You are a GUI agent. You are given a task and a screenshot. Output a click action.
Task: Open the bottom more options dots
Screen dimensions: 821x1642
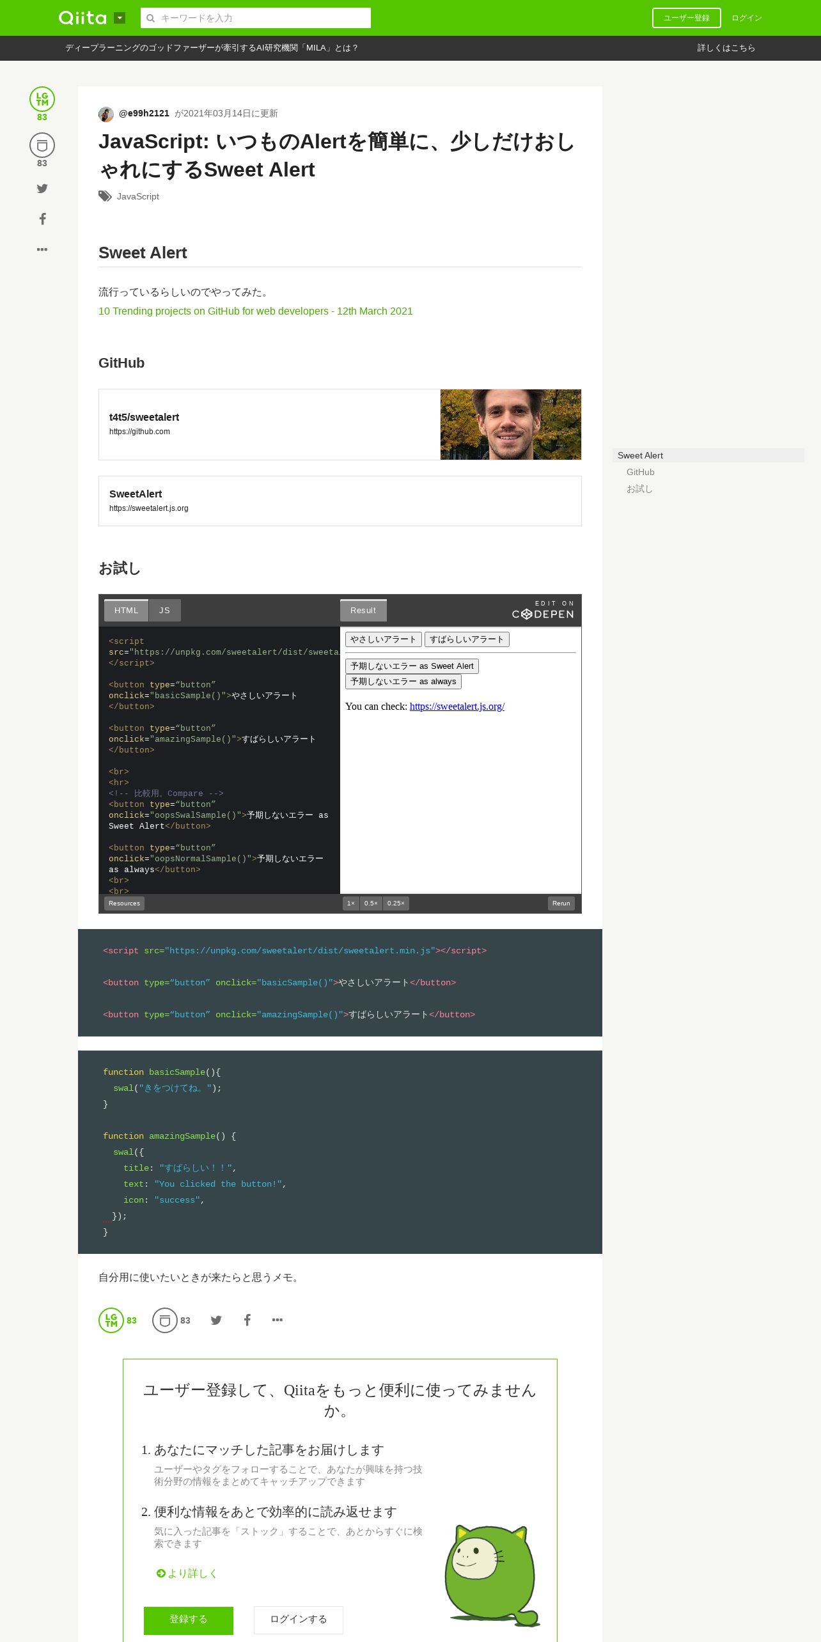[278, 1320]
